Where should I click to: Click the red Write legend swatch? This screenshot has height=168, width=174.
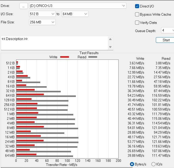65,57
